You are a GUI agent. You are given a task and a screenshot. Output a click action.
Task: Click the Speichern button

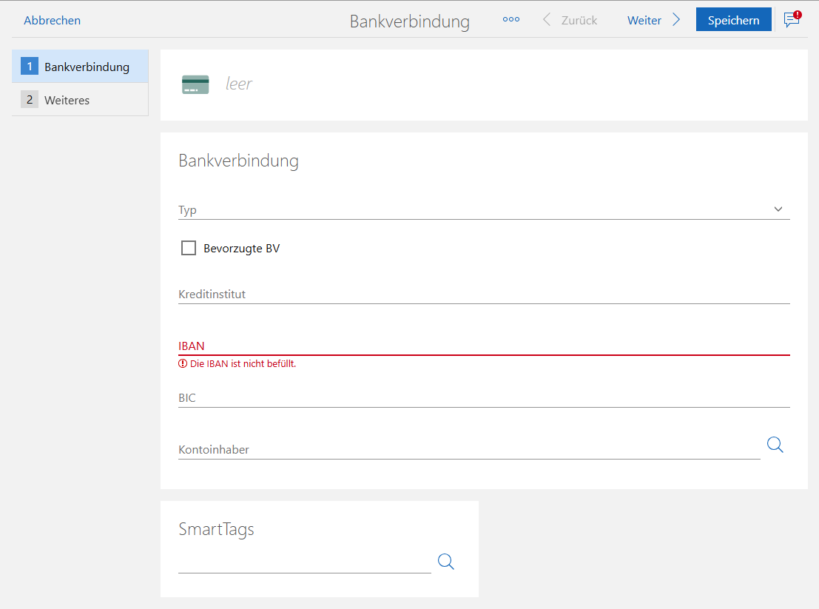pyautogui.click(x=733, y=20)
